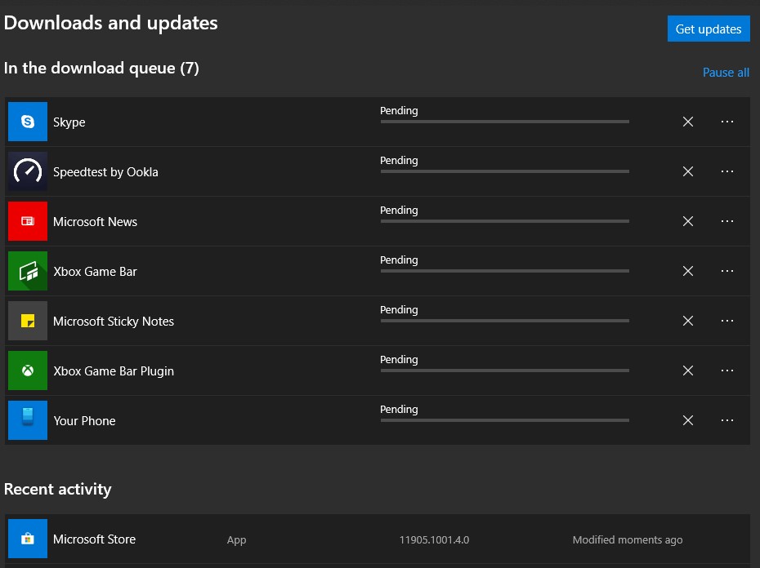
Task: Click the Your Phone pending progress bar
Action: pos(504,420)
